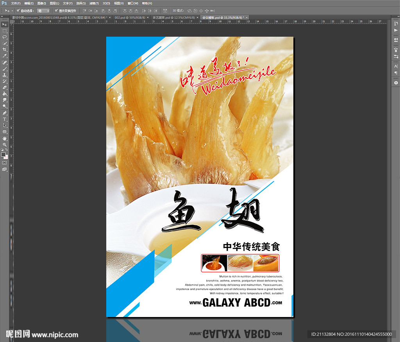
Task: Open the foreground color swatch
Action: [x=3, y=154]
